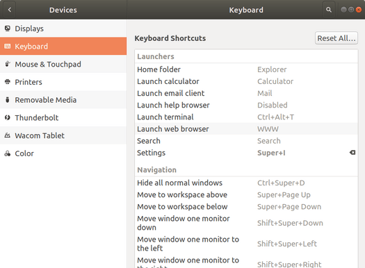The height and width of the screenshot is (268, 365).
Task: Open Mouse & Touchpad settings
Action: (63, 64)
